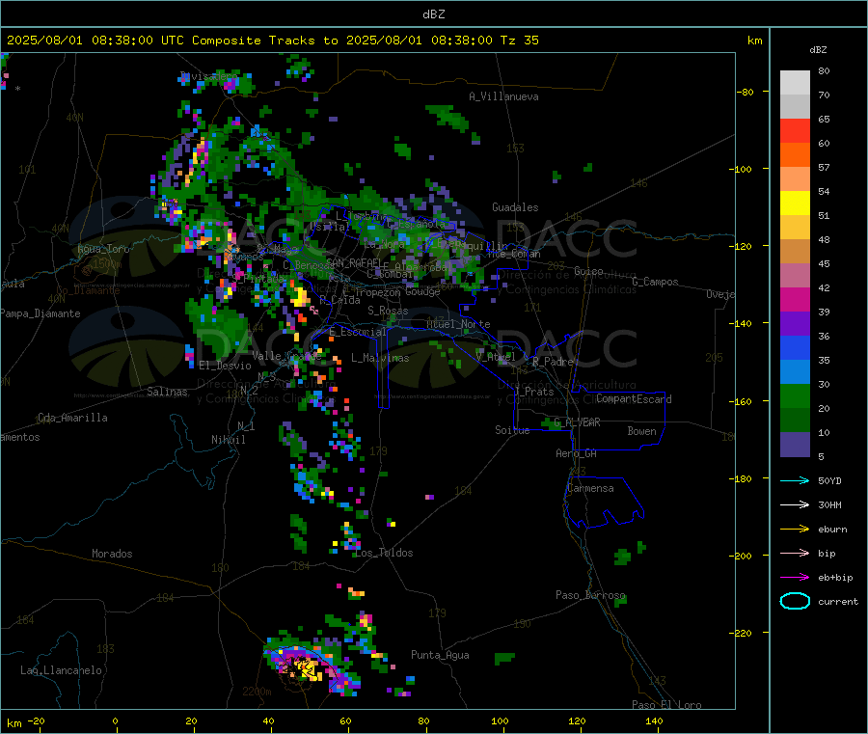Click the 2200m elevation label
Viewport: 868px width, 734px height.
tap(257, 692)
